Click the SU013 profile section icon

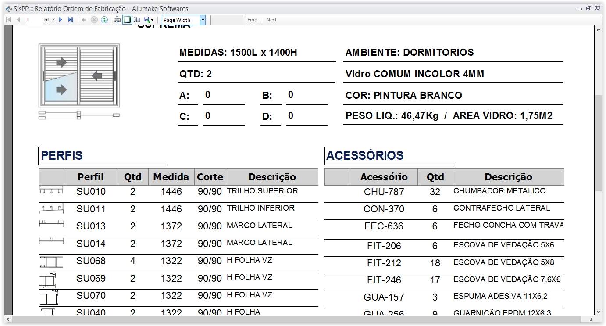click(x=51, y=224)
